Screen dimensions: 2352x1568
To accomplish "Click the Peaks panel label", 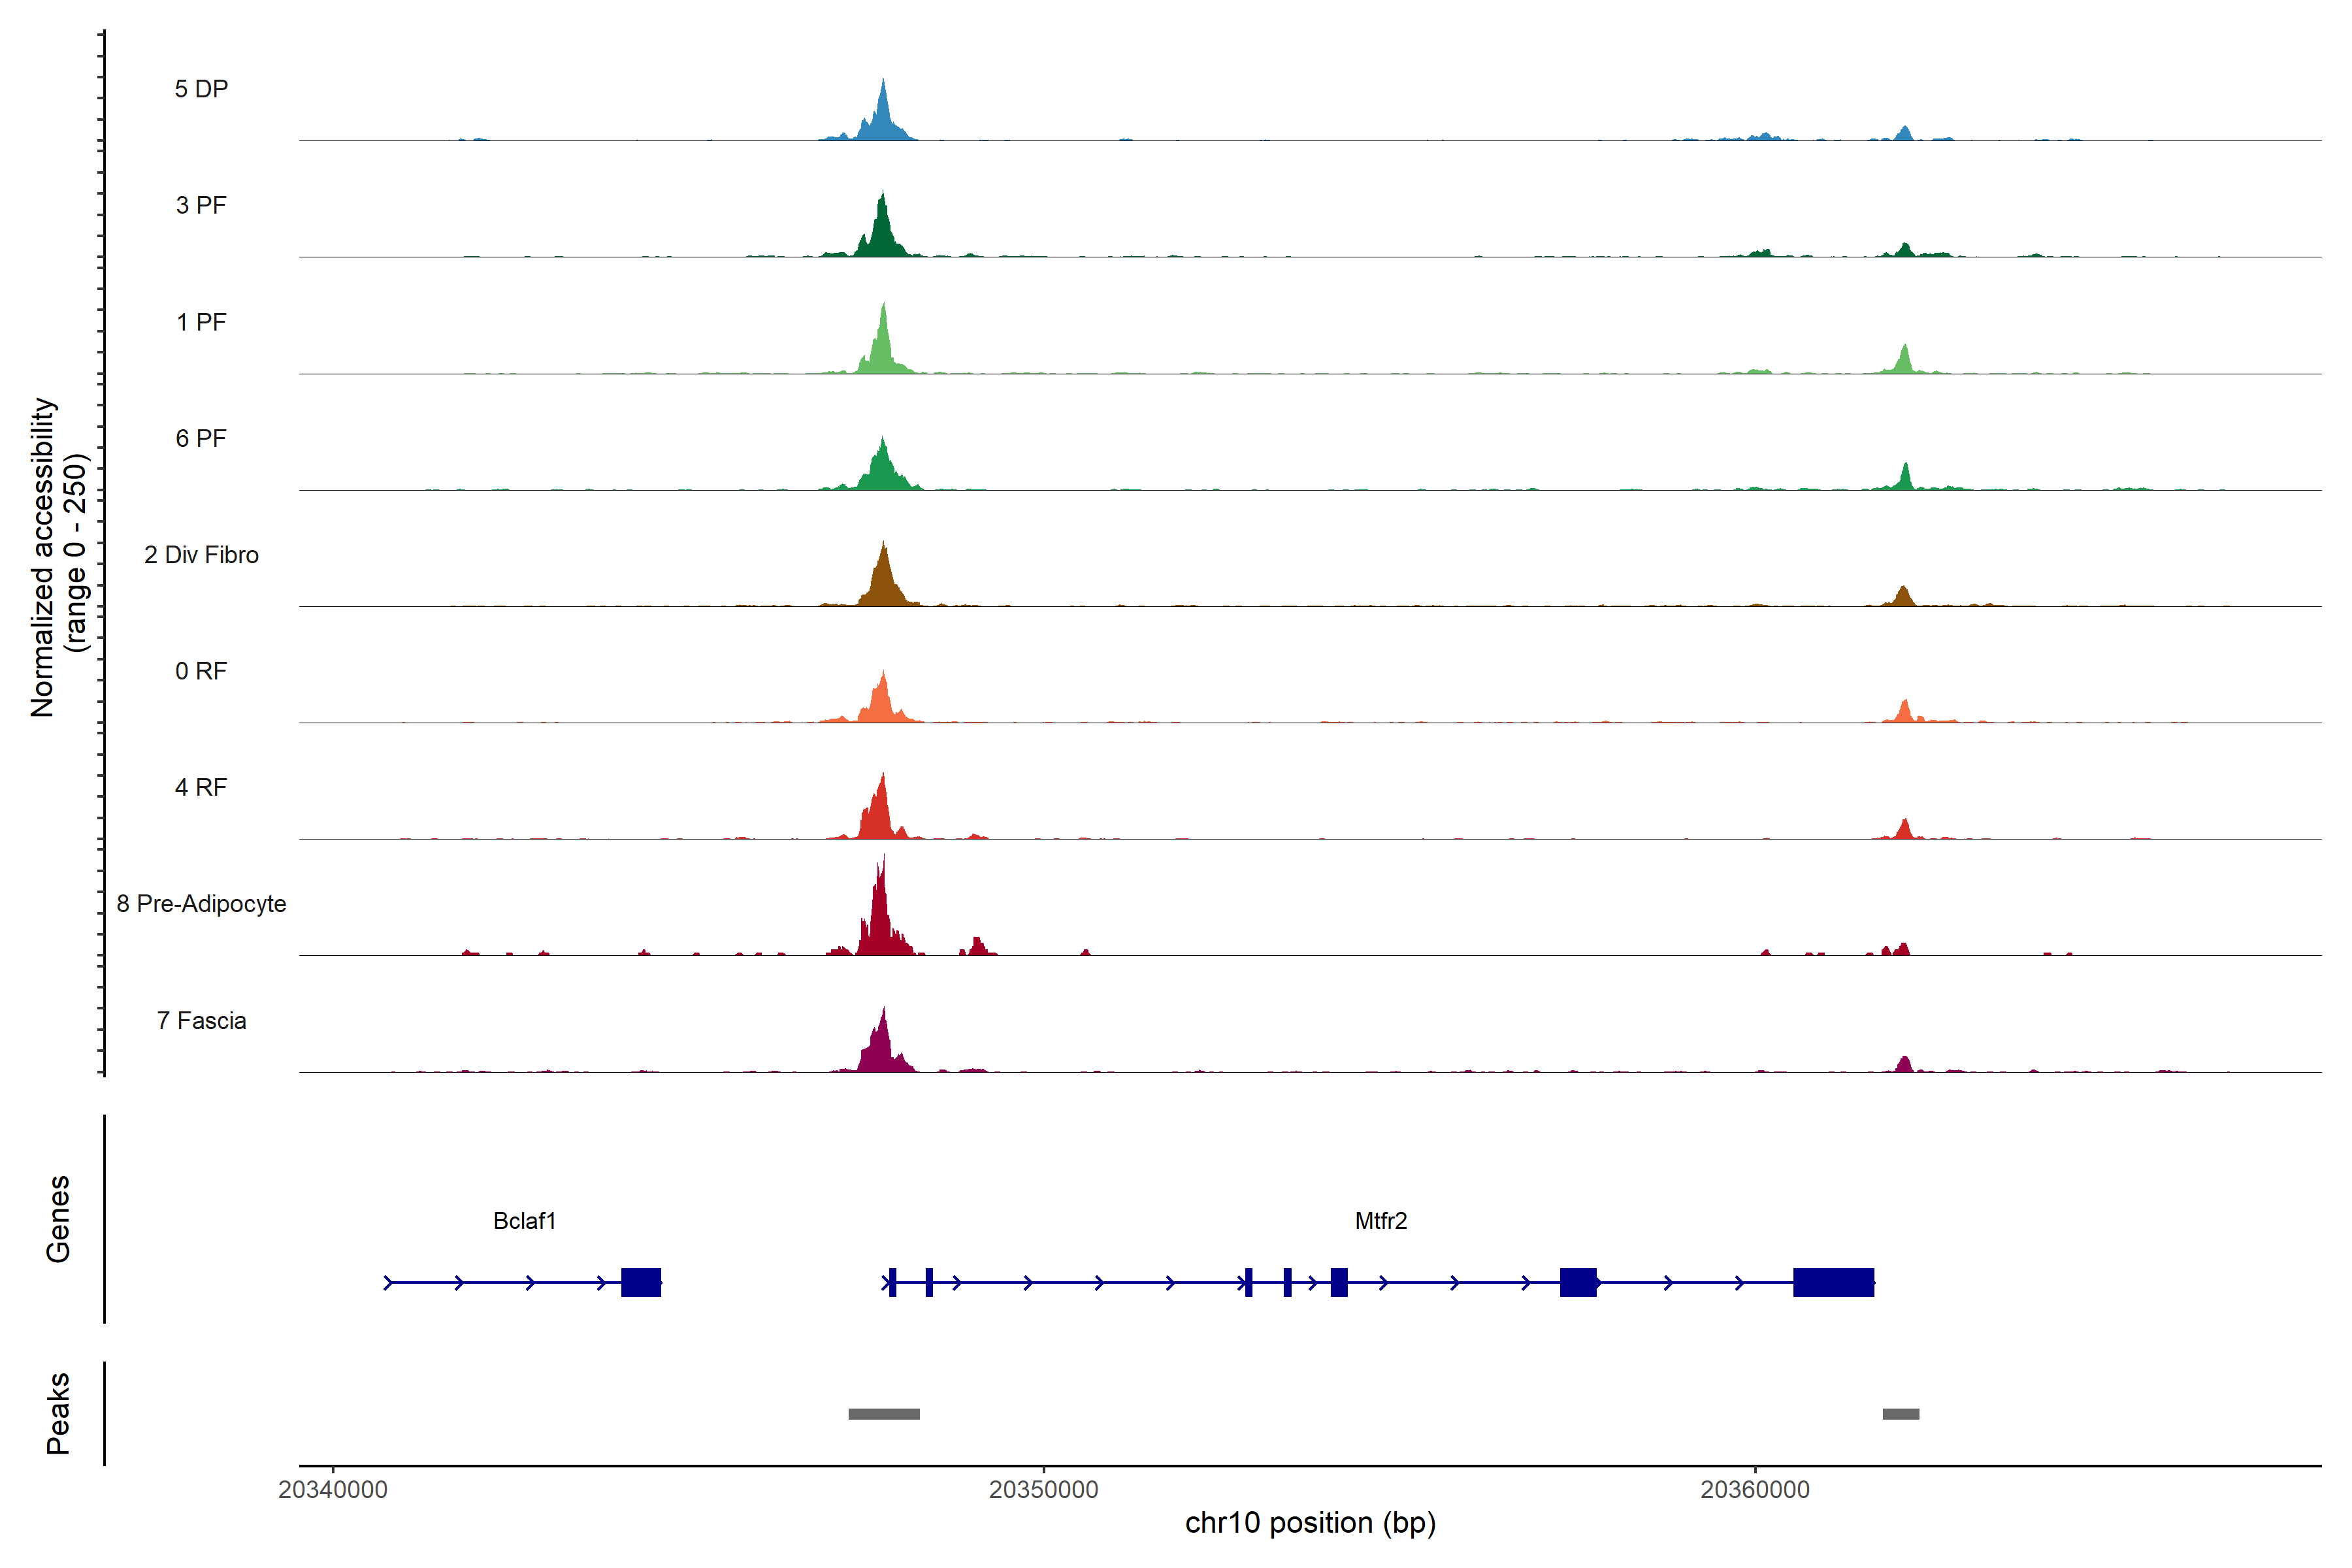I will click(58, 1413).
